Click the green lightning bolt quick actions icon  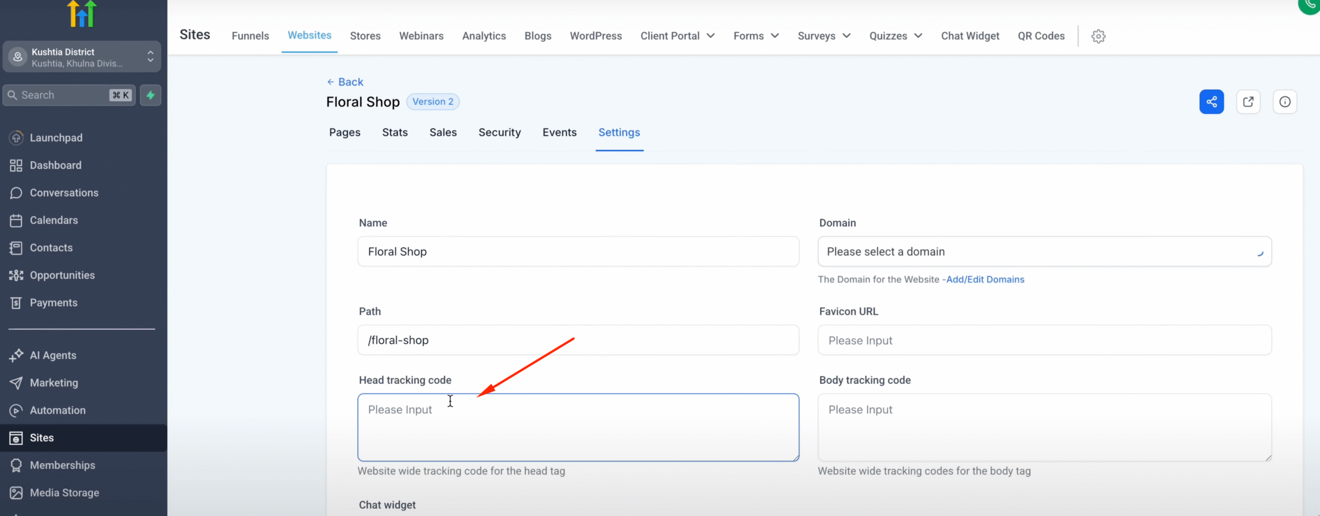[x=151, y=95]
